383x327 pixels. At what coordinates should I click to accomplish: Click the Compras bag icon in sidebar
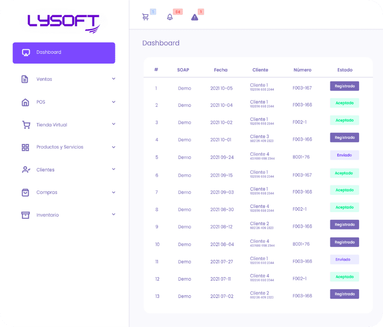click(25, 192)
